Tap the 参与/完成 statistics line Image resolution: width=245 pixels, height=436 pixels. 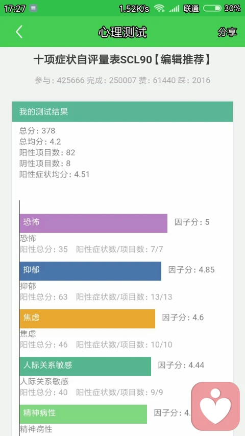pos(122,80)
